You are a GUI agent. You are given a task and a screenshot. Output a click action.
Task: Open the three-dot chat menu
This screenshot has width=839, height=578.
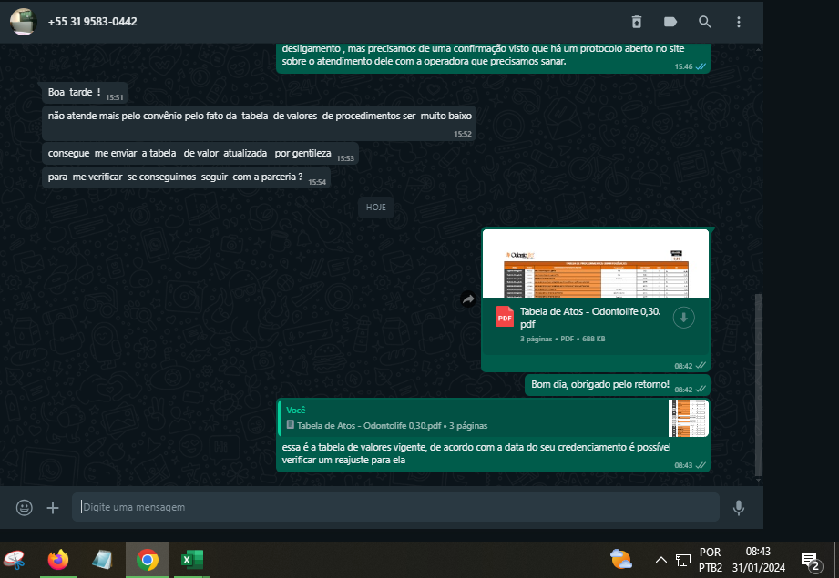point(739,22)
